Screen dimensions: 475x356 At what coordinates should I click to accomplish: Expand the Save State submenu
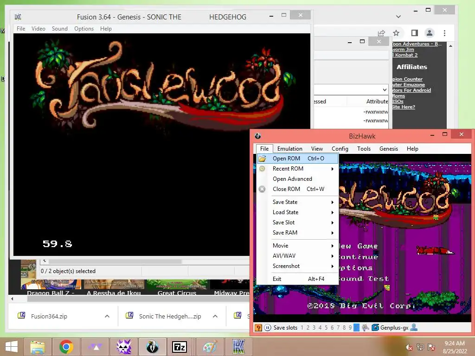coord(297,202)
